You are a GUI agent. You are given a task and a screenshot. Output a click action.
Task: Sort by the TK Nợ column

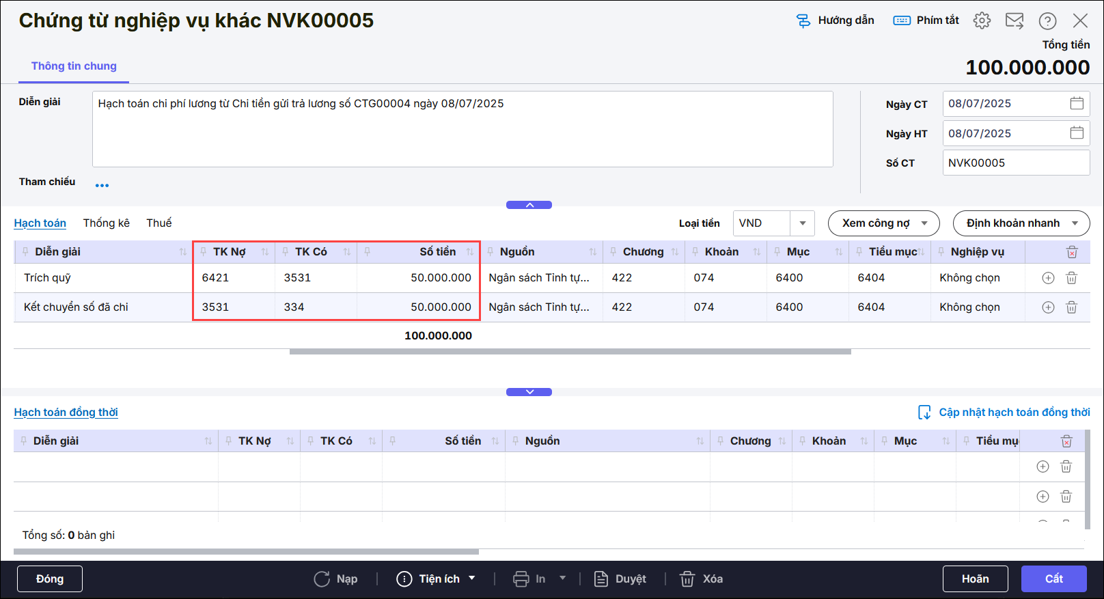(265, 252)
